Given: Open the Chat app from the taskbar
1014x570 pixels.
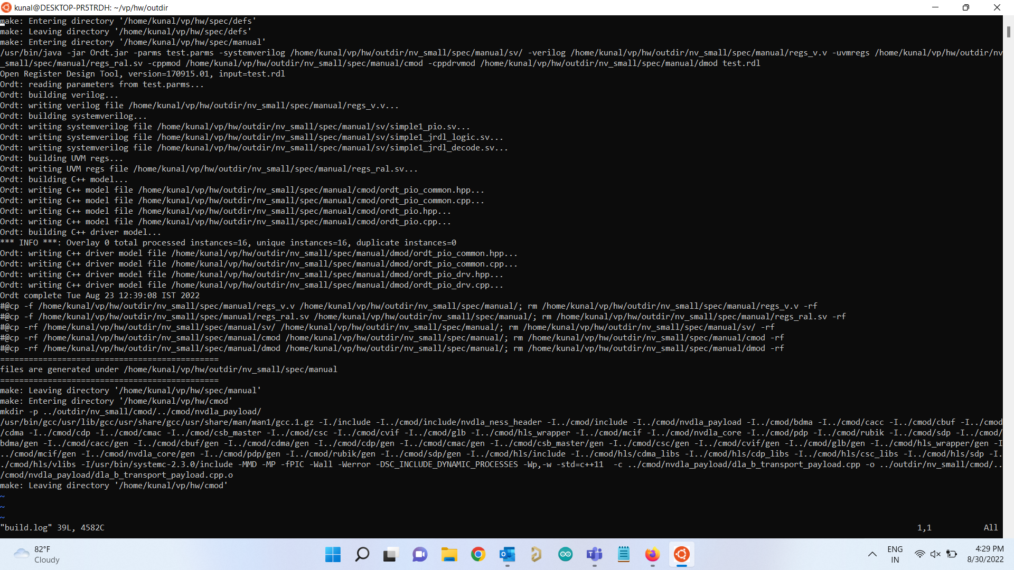Looking at the screenshot, I should (x=420, y=554).
